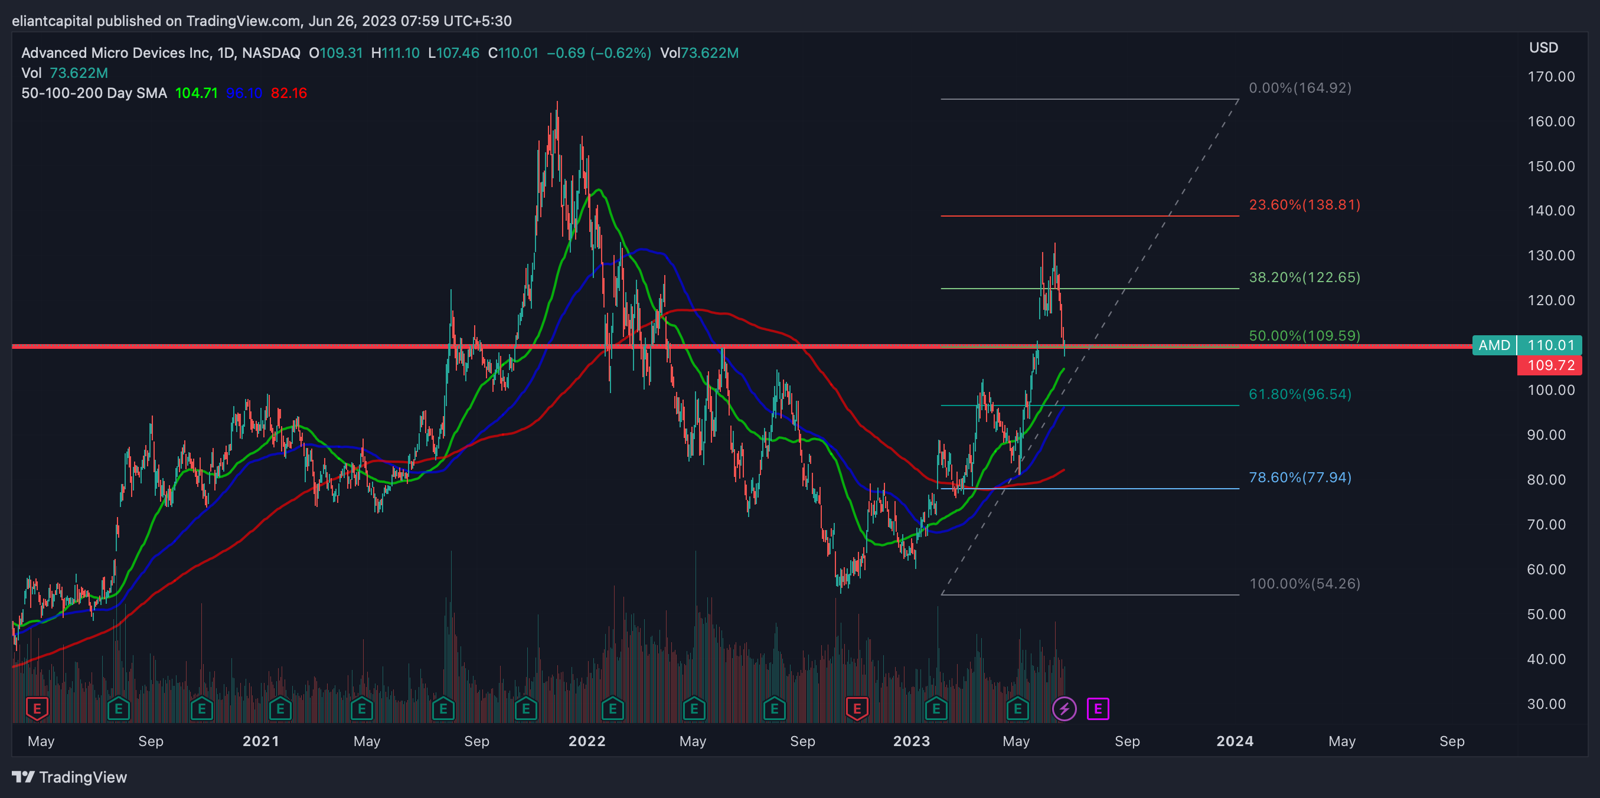Click the purple lightning bolt event icon
1600x798 pixels.
click(1064, 708)
